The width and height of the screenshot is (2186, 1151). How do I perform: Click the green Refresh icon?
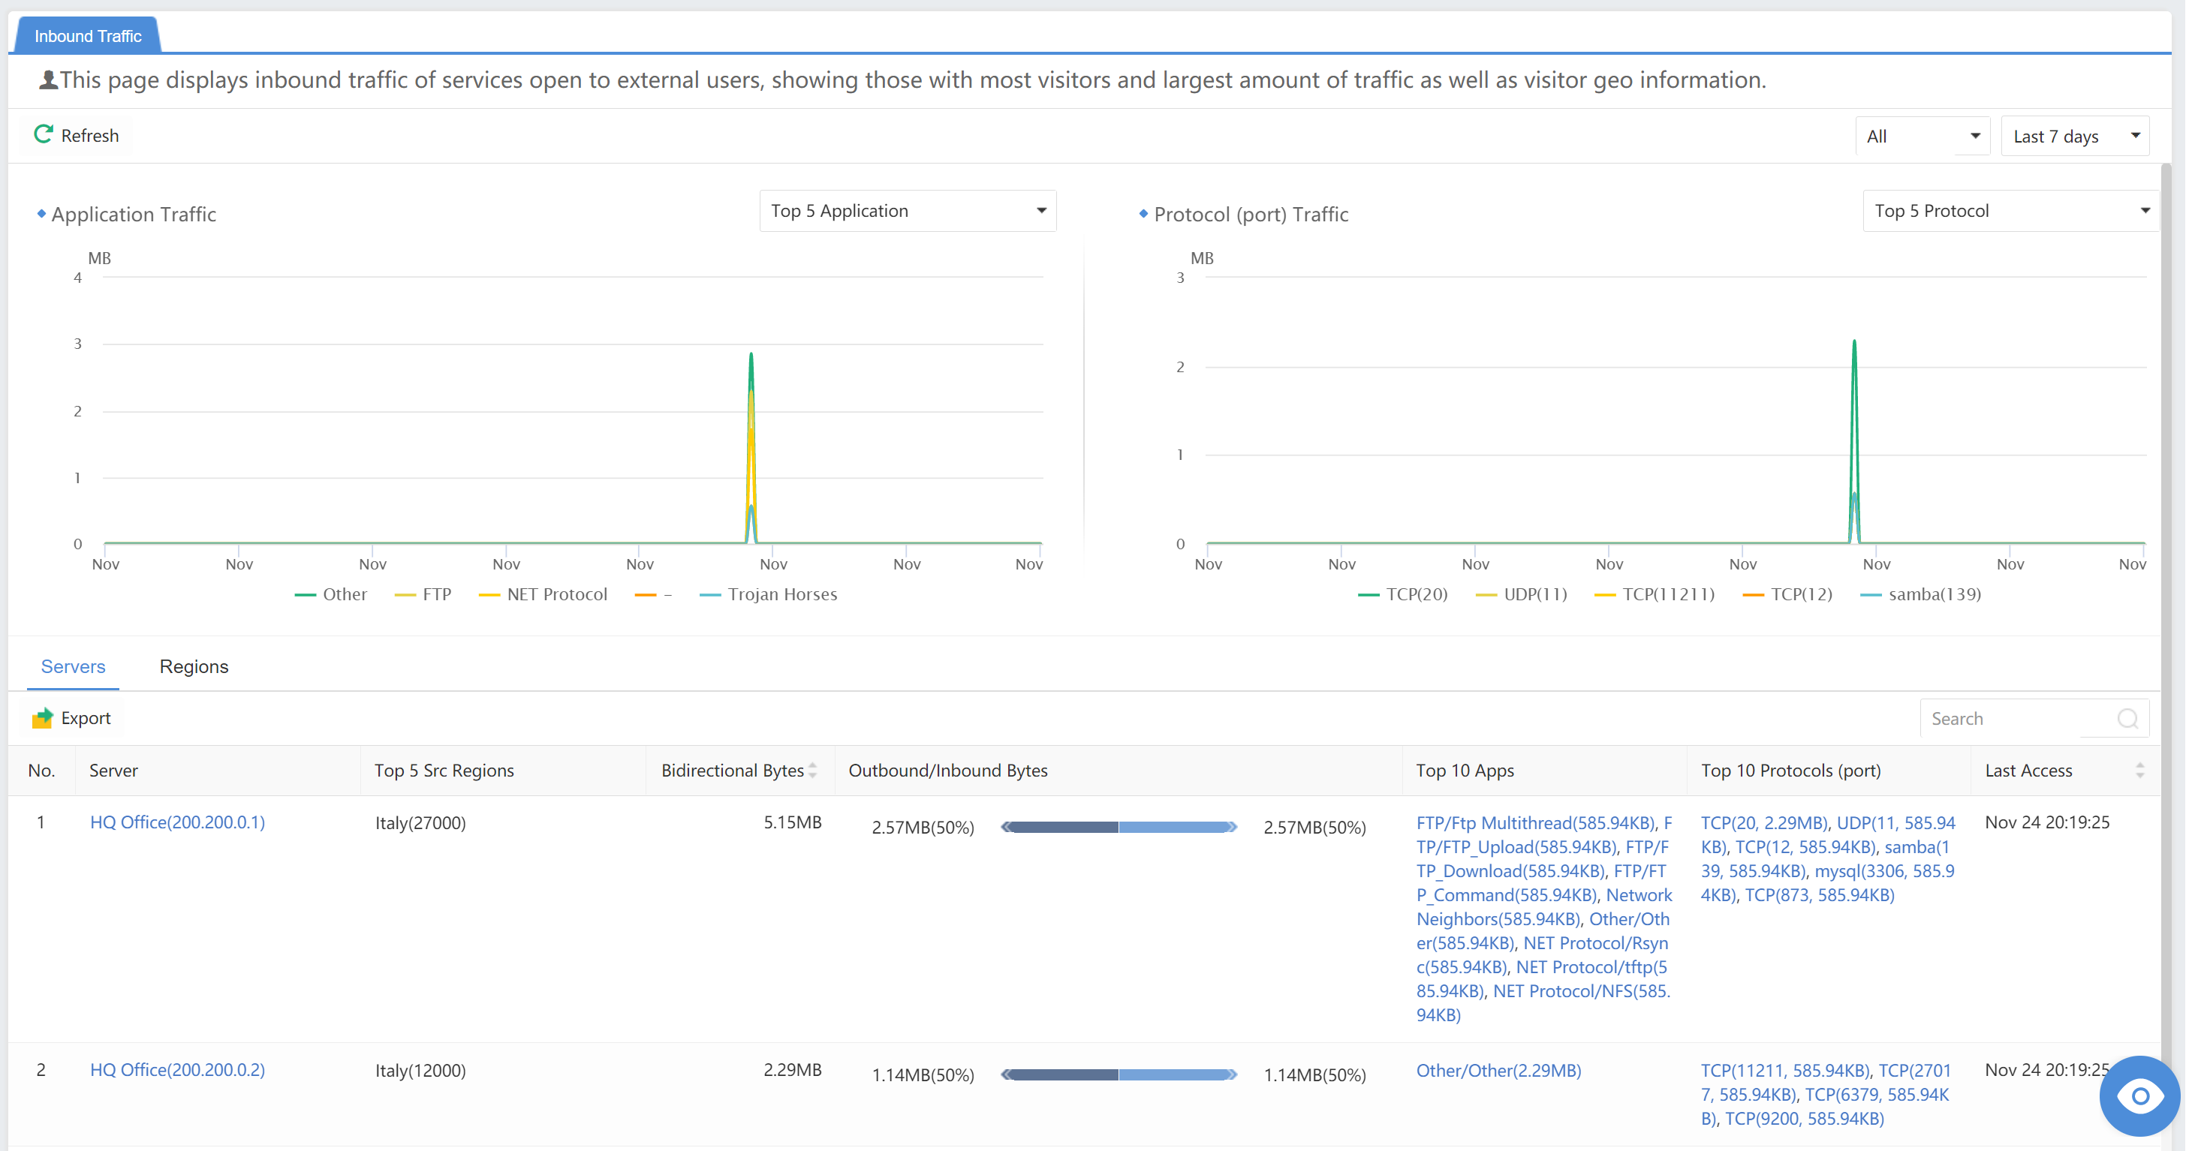click(x=44, y=135)
